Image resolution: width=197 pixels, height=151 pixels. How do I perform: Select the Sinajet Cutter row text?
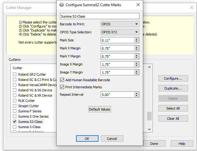(29, 106)
